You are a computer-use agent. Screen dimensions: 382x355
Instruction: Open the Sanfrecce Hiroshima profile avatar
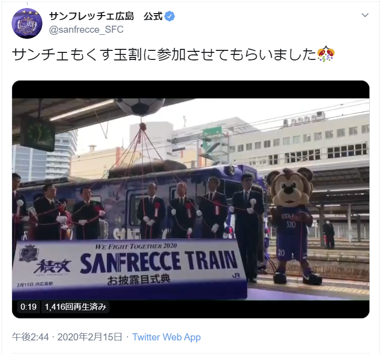[27, 23]
